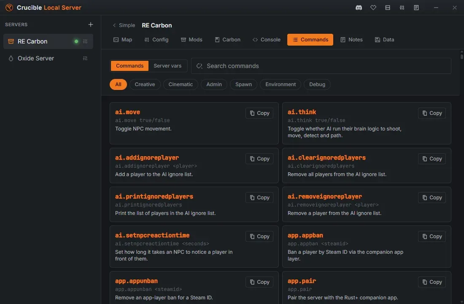The width and height of the screenshot is (464, 304).
Task: Copy the ai.setnpcreactiontime command
Action: point(259,236)
